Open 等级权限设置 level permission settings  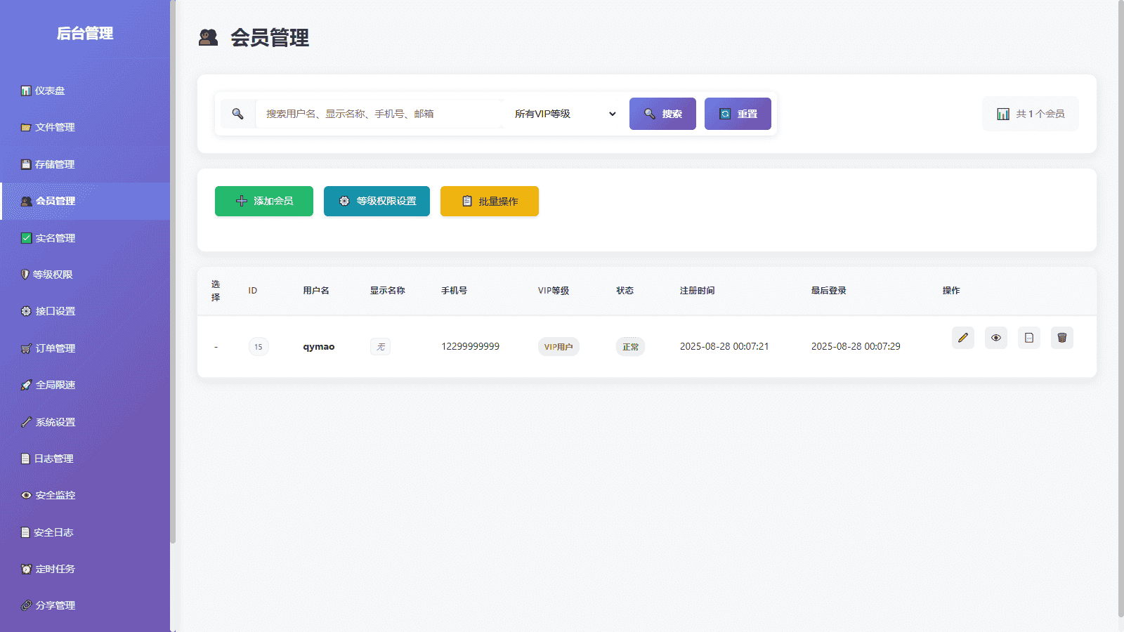[x=377, y=202]
